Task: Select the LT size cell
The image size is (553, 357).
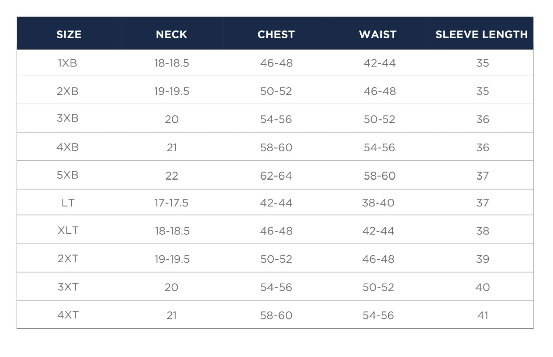Action: pyautogui.click(x=68, y=203)
